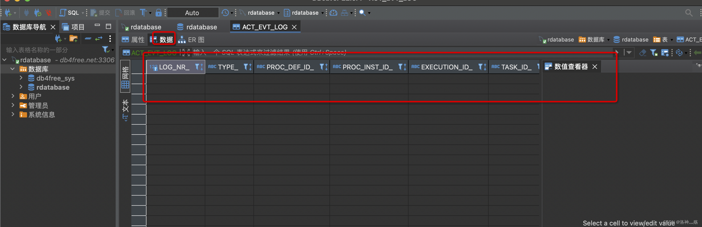Toggle link with editor arrows in the navigator

99,39
